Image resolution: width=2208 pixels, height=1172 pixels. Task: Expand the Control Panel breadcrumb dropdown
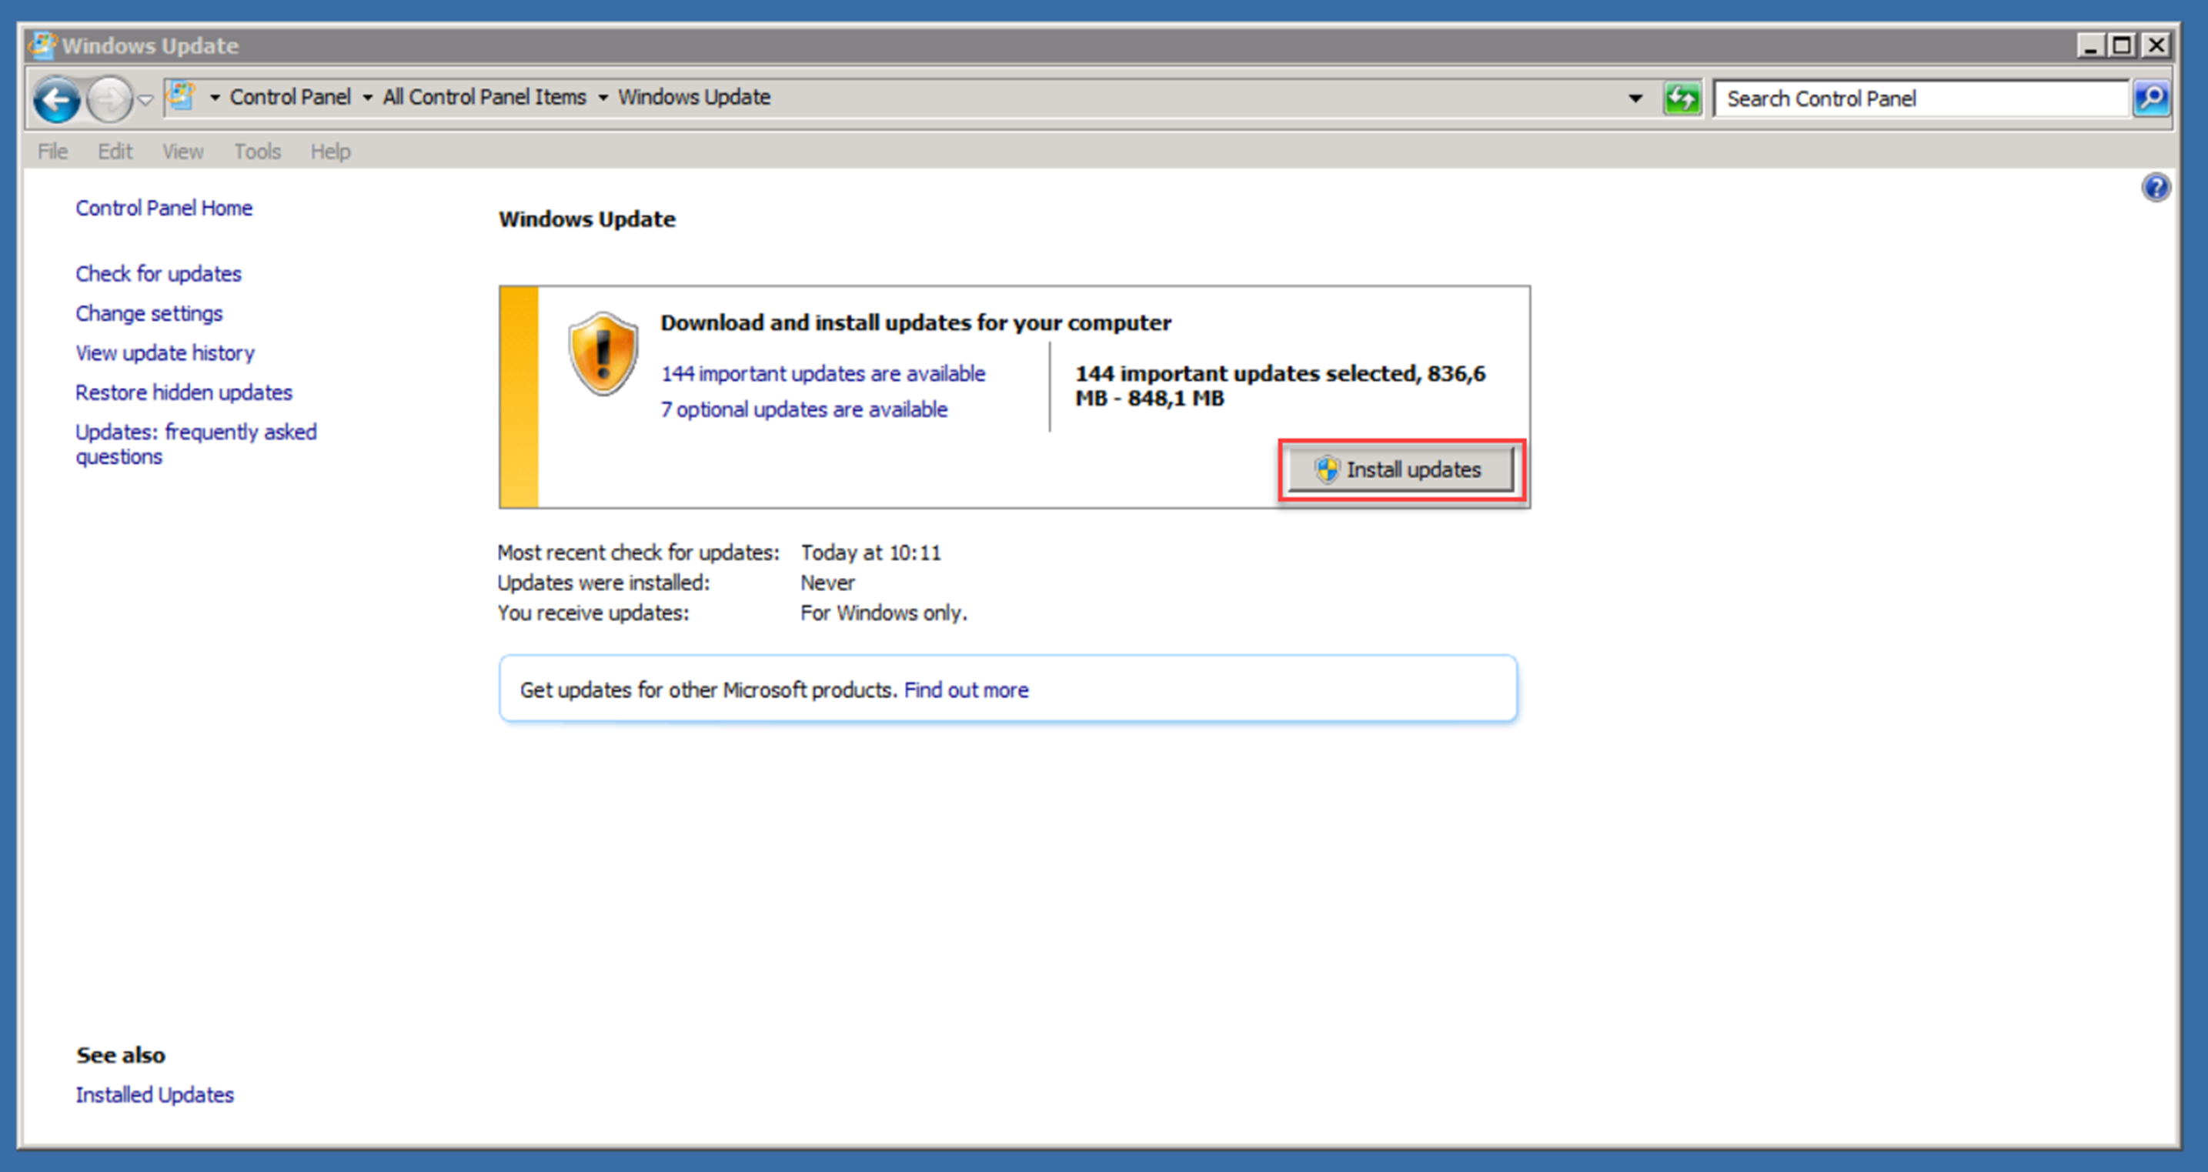point(367,97)
